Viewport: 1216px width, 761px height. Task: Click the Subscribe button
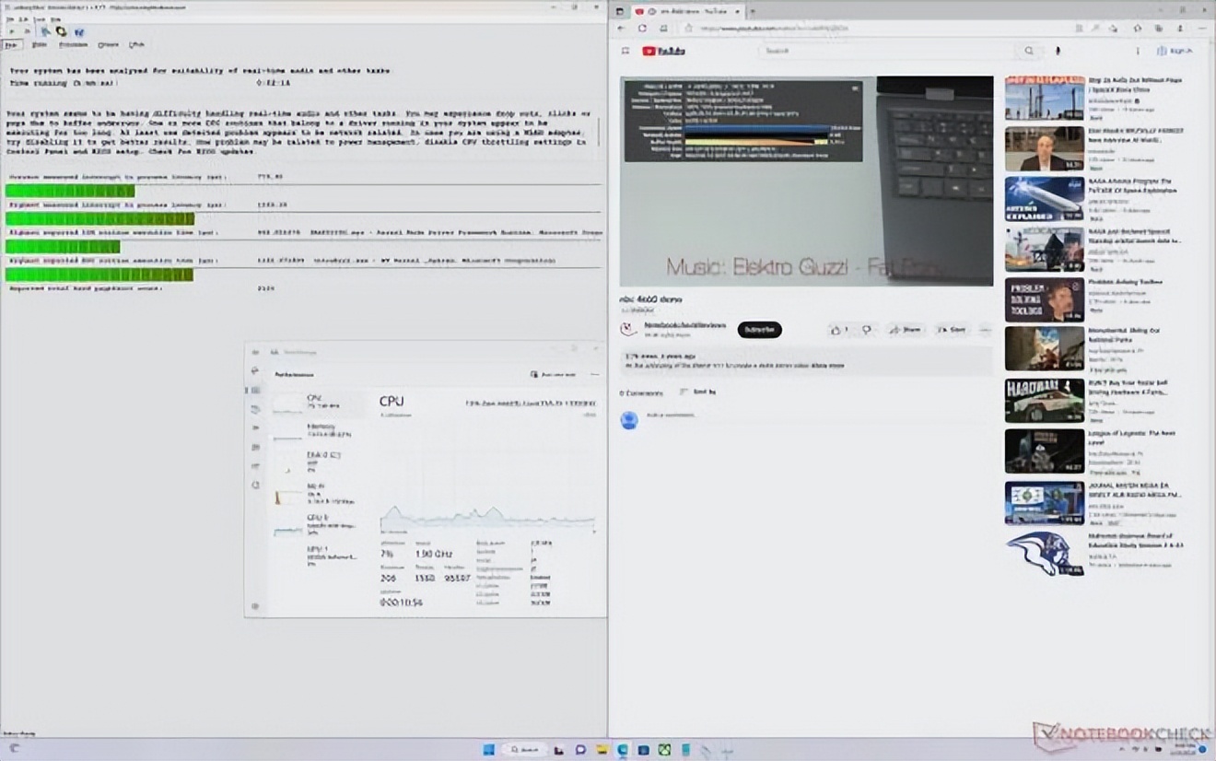(x=759, y=330)
